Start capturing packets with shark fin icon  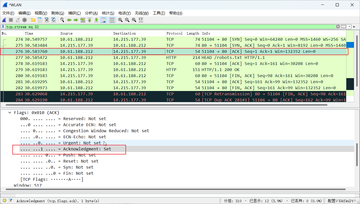4,20
